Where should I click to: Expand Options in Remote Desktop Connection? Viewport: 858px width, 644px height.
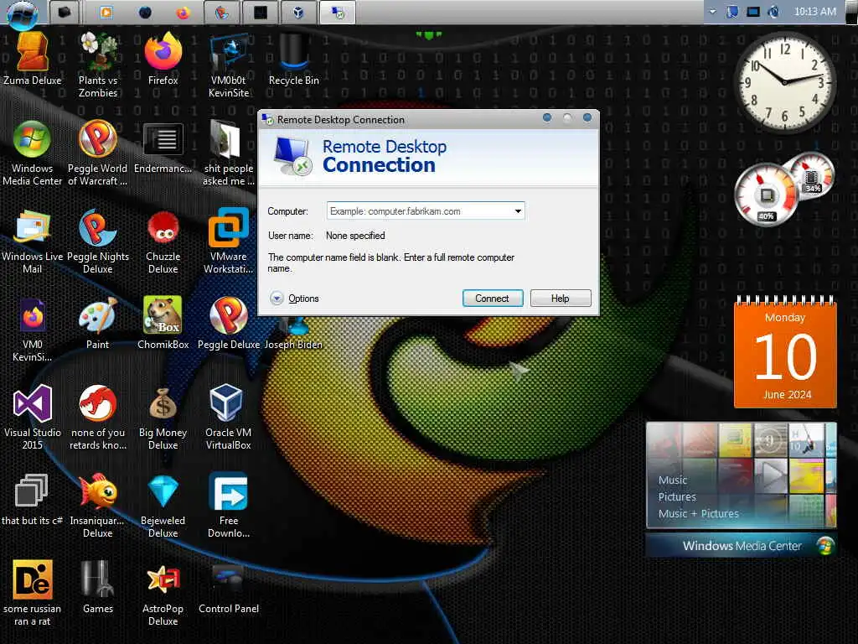(x=294, y=299)
